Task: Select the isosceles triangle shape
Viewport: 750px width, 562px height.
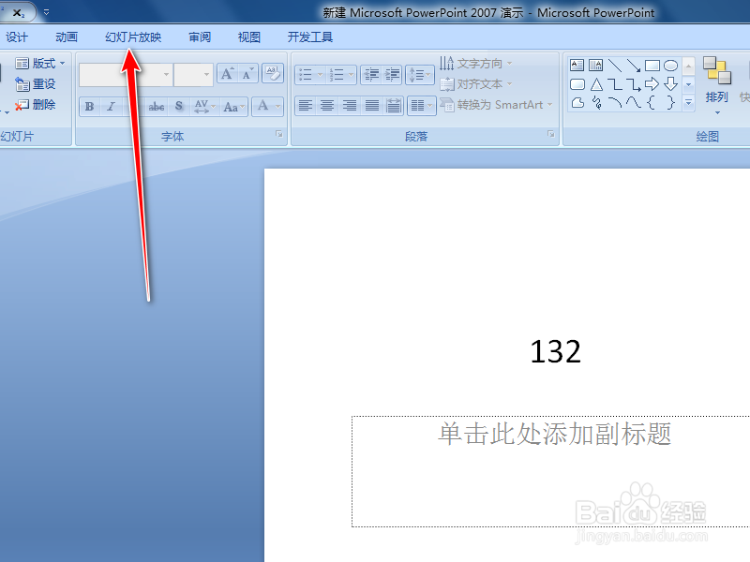Action: (x=596, y=84)
